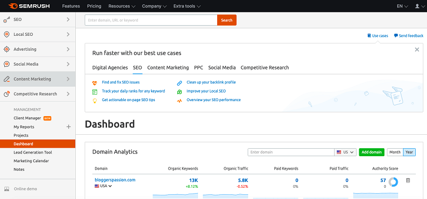Change USA database under bloggerspassion.com
Viewport: 427px width, 199px height.
click(x=103, y=186)
